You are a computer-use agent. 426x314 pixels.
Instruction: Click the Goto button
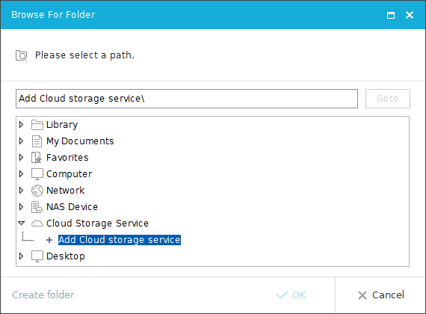click(388, 99)
